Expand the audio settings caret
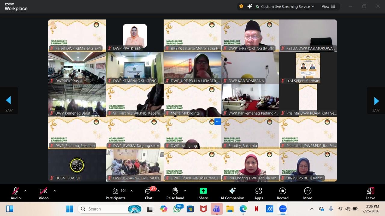Viewport: 385px width, 216px height. (25, 191)
